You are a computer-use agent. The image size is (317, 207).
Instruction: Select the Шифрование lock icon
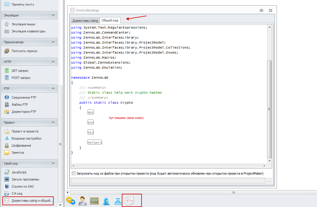pos(7,145)
